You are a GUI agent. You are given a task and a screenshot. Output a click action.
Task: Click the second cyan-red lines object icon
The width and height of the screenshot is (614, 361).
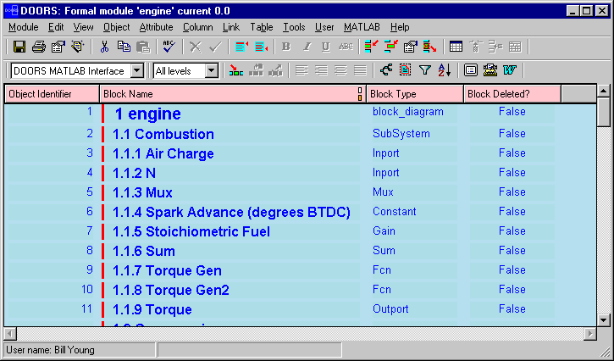(x=261, y=47)
